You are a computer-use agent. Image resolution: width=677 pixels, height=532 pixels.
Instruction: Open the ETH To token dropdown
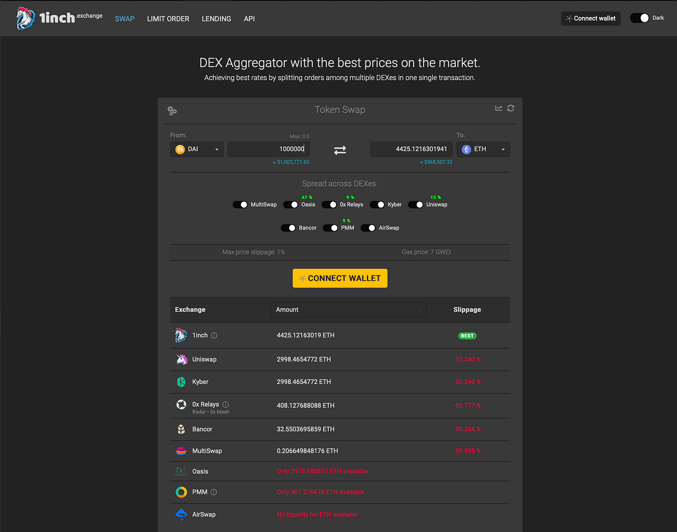(x=483, y=149)
